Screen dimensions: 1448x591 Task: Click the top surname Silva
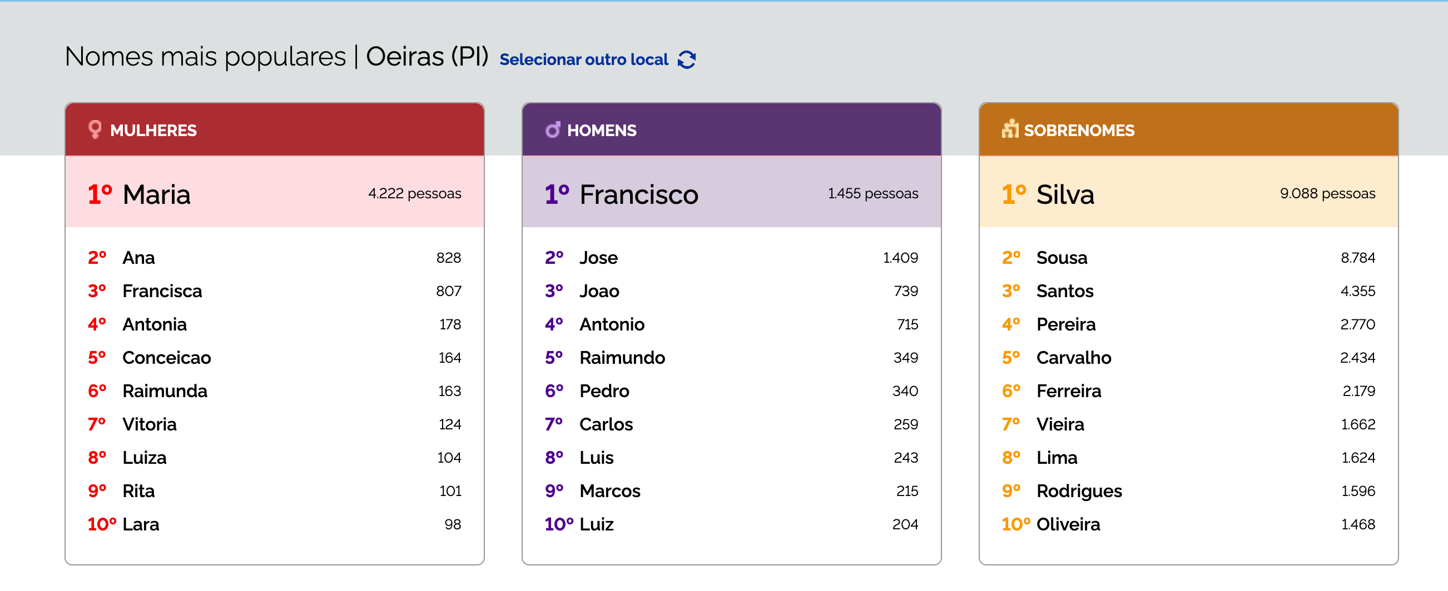pos(1065,195)
